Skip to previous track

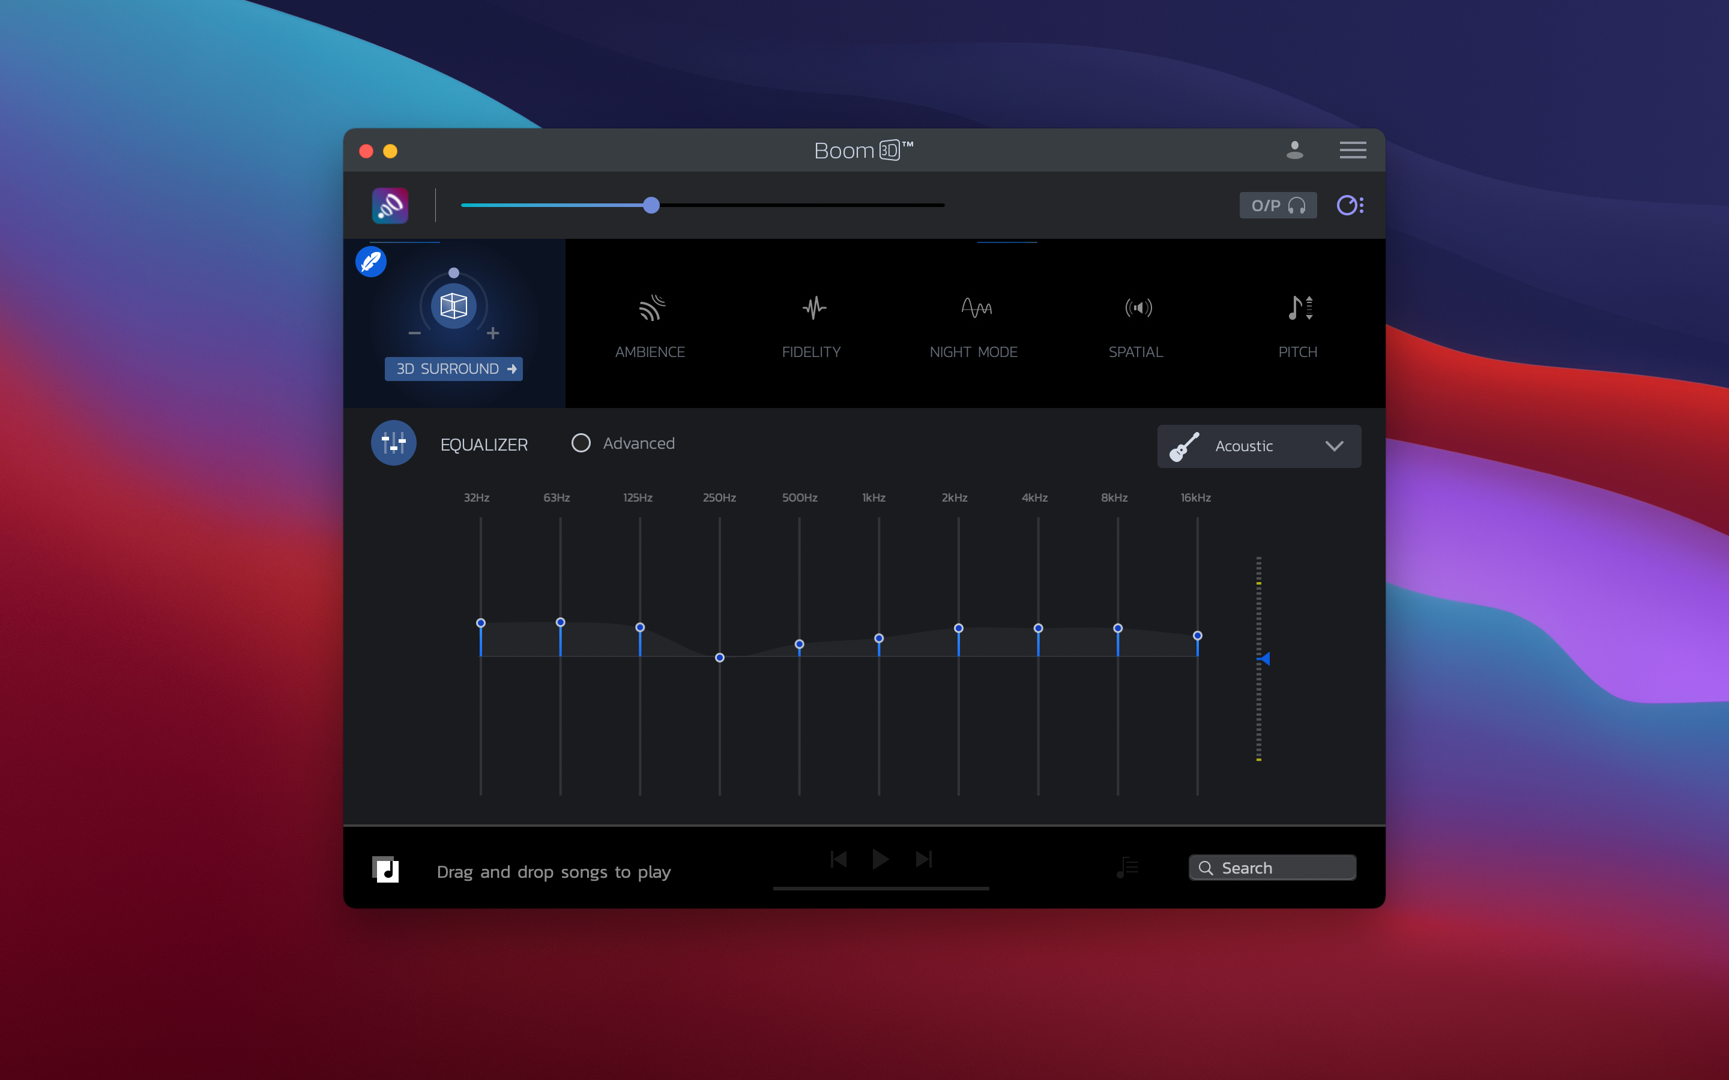[839, 859]
